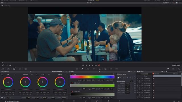Toggle the Hue qualifier on or off
This screenshot has width=182, height=102.
click(x=72, y=74)
